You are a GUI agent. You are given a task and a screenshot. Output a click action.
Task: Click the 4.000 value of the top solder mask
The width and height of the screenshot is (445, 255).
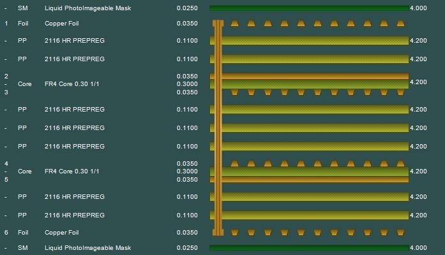tap(418, 8)
